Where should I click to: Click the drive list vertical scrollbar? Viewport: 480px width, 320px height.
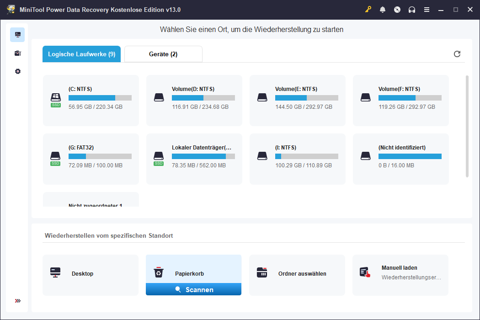467,126
